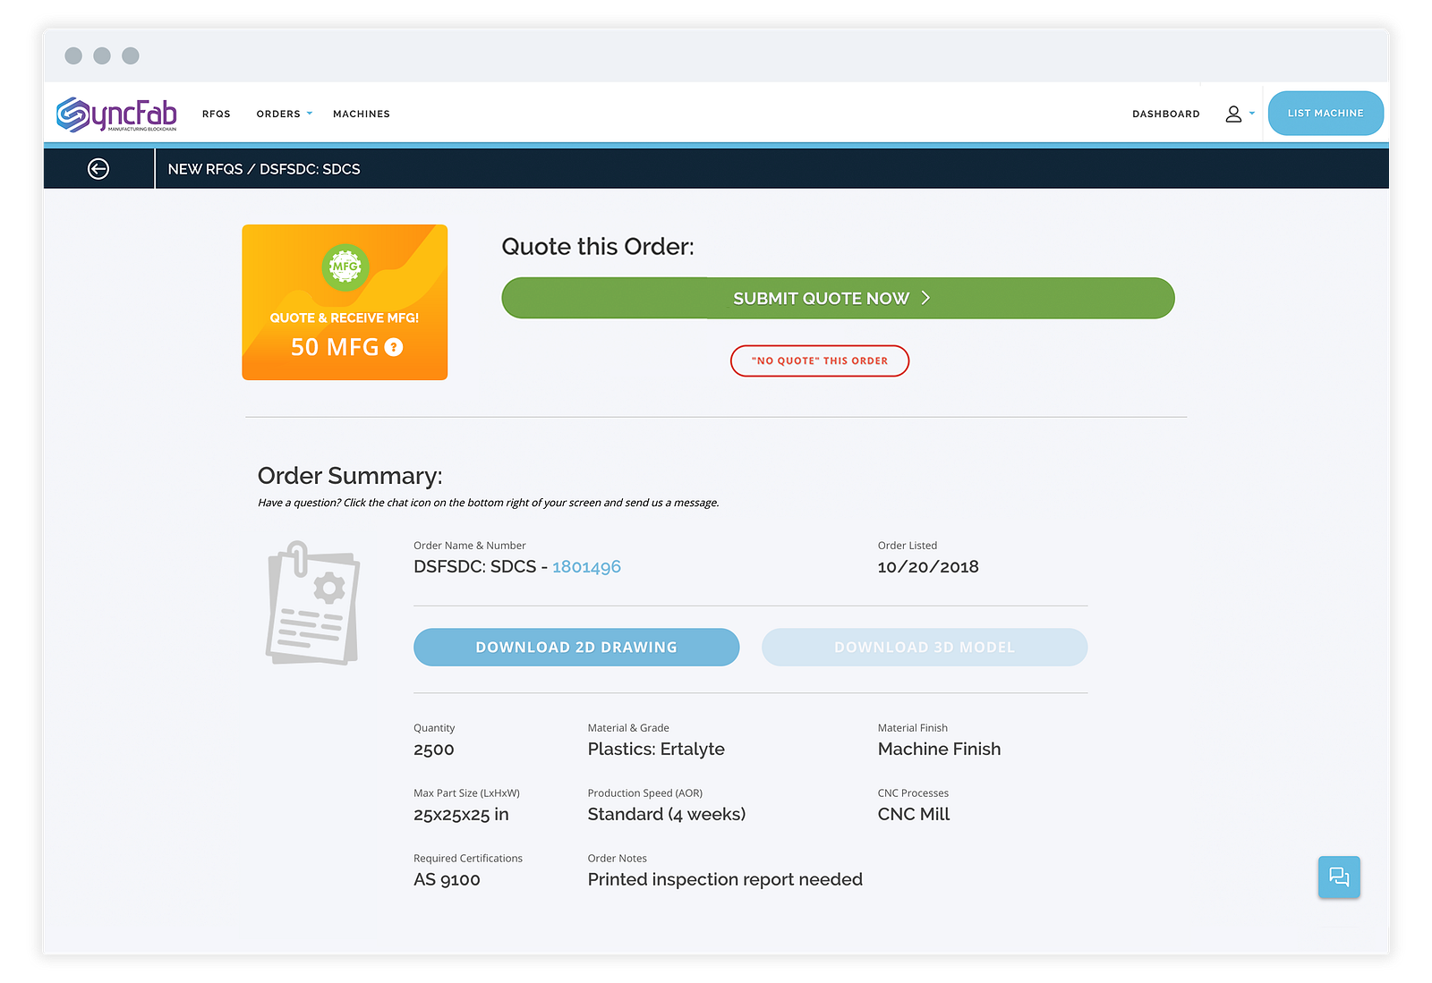Select the order listed date 10/20/2018
This screenshot has width=1432, height=983.
928,567
